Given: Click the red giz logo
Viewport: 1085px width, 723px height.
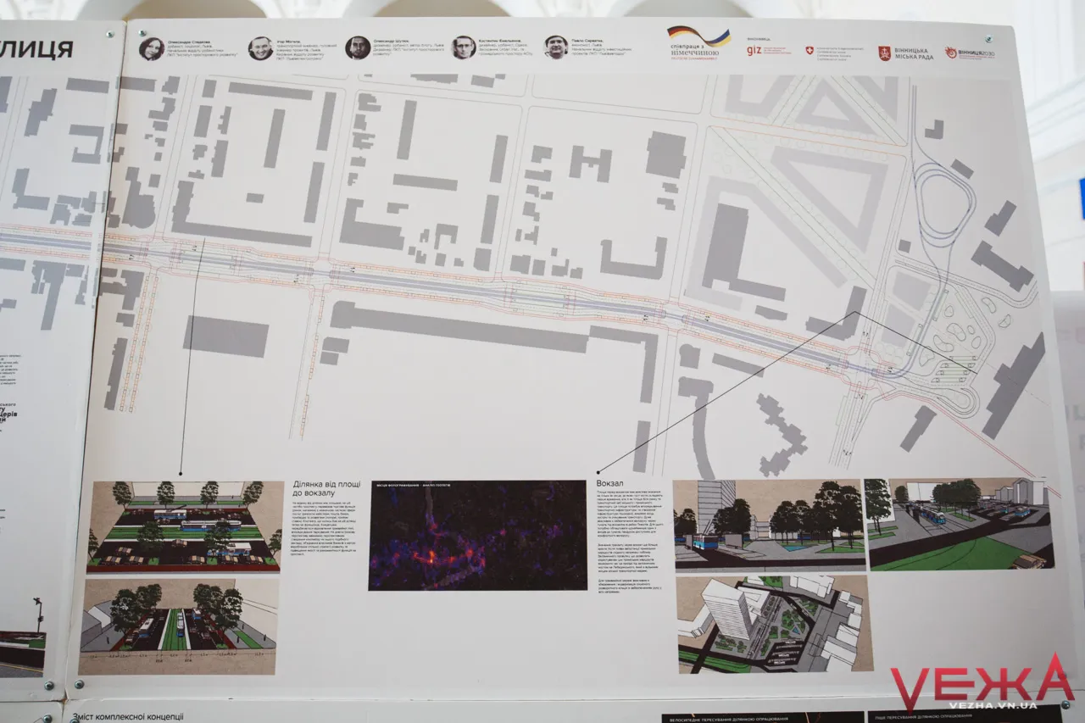Looking at the screenshot, I should (755, 50).
